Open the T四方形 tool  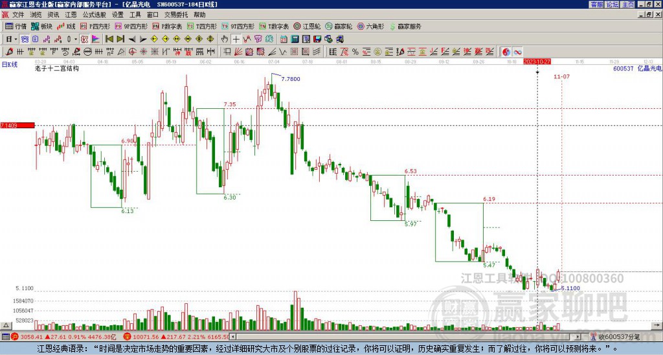(x=202, y=26)
